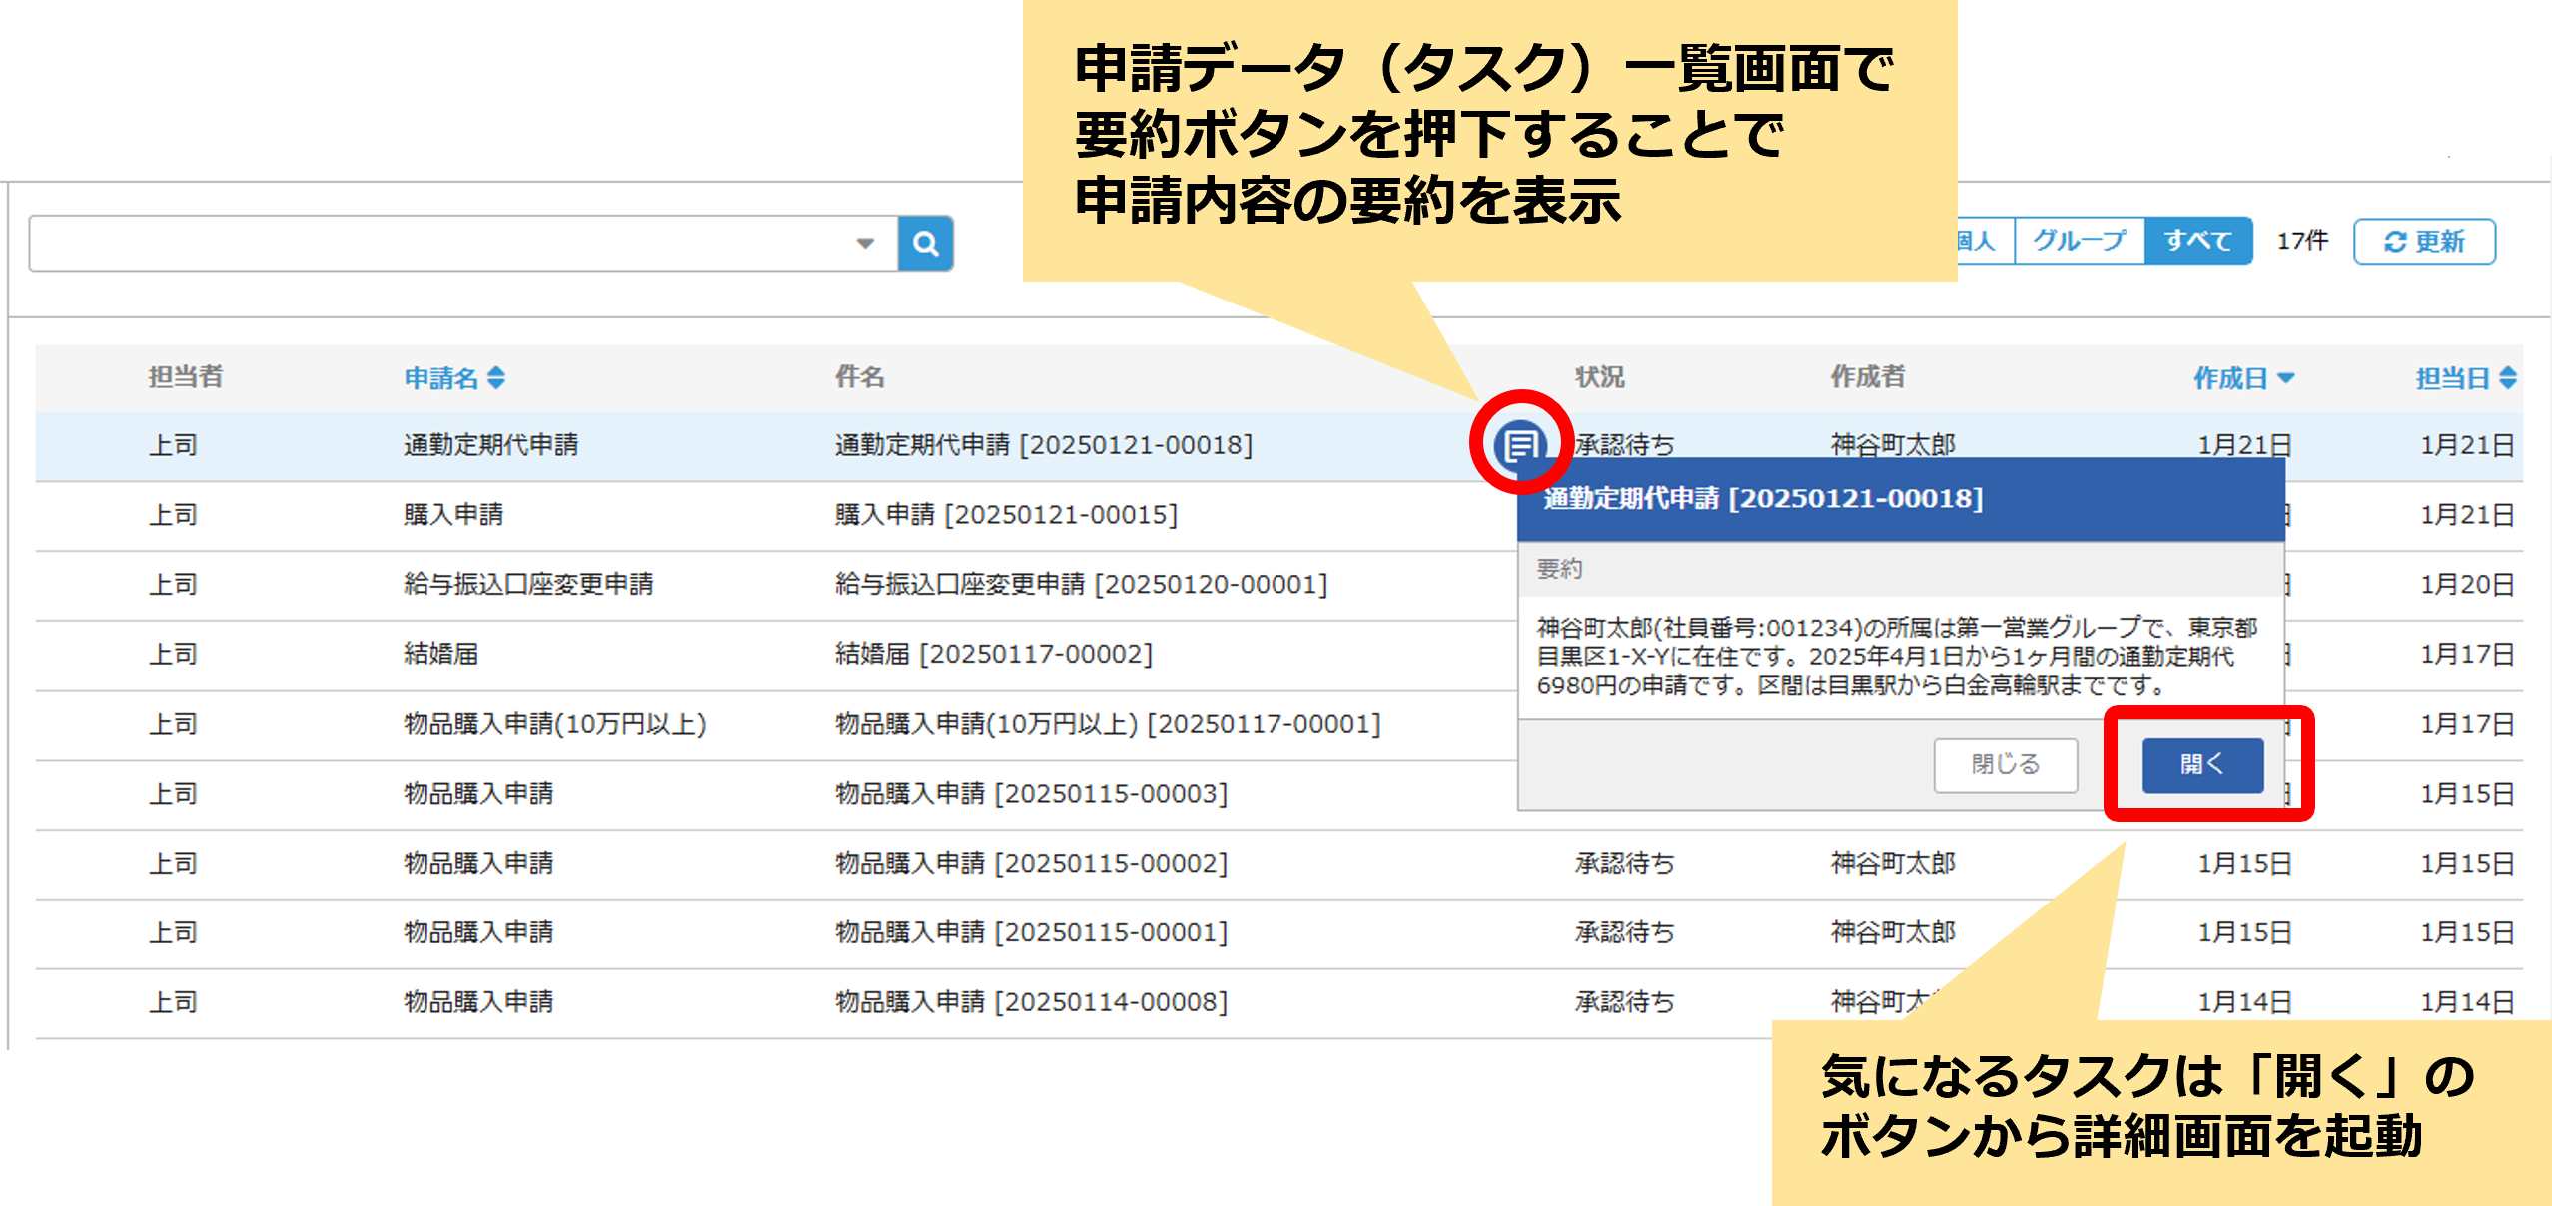Sort by 申請名 column arrows

click(496, 378)
